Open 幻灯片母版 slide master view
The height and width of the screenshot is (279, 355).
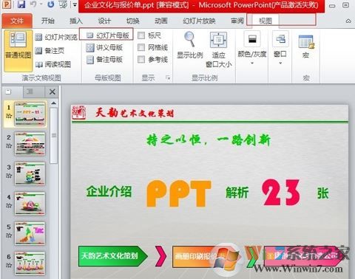(x=108, y=35)
